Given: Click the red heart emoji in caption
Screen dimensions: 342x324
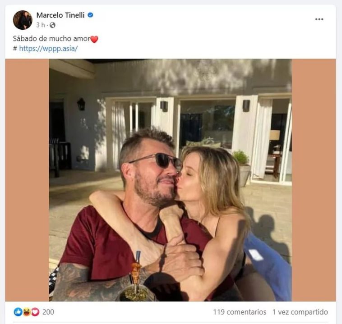Looking at the screenshot, I should point(94,39).
